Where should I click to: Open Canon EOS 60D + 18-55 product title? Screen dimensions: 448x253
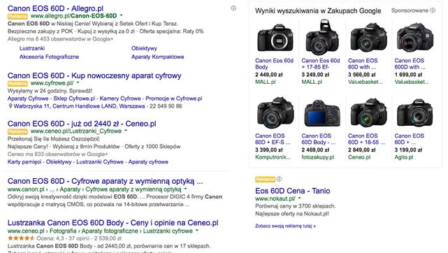pos(366,139)
